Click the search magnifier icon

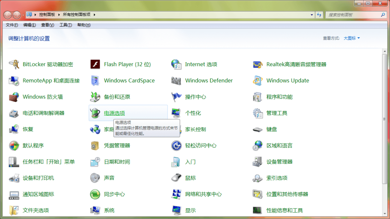pyautogui.click(x=383, y=15)
